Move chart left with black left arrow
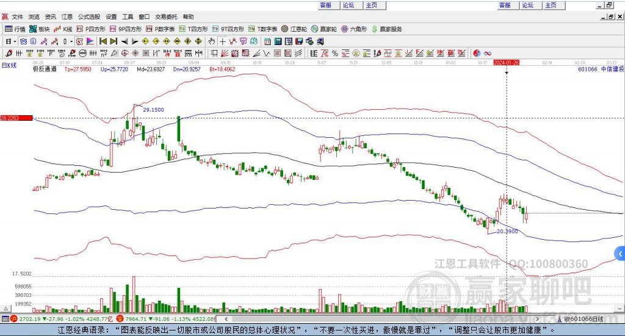This screenshot has width=625, height=336. [x=125, y=41]
